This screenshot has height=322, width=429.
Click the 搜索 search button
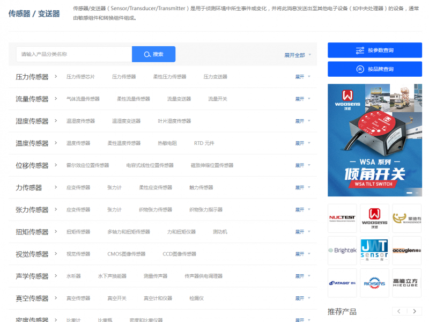153,54
